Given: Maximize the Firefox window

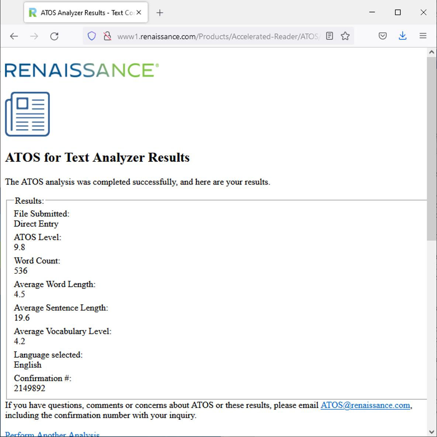Looking at the screenshot, I should point(398,12).
